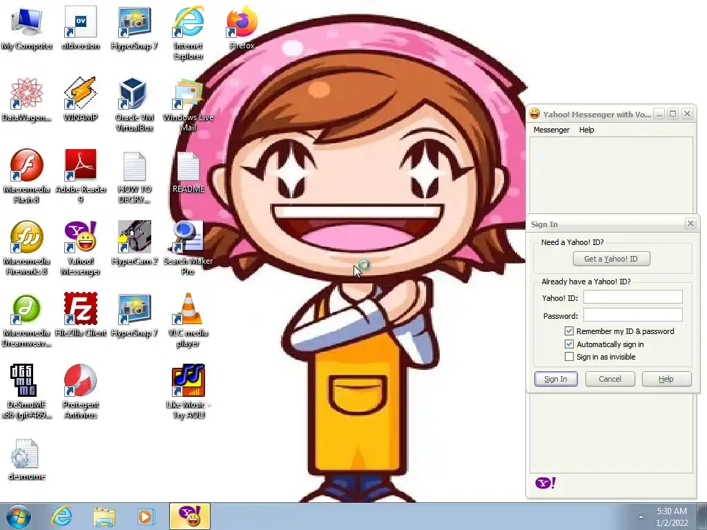Open Windows Media Player from taskbar
The width and height of the screenshot is (707, 530).
pos(146,516)
